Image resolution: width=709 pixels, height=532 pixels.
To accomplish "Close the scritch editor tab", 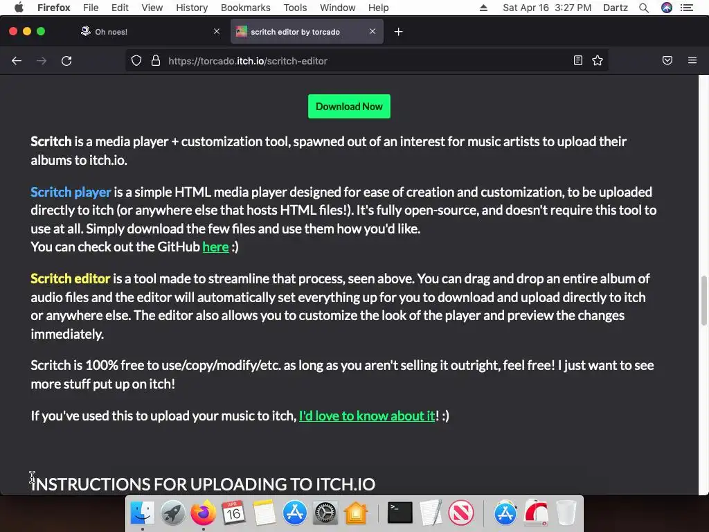I will pyautogui.click(x=373, y=31).
